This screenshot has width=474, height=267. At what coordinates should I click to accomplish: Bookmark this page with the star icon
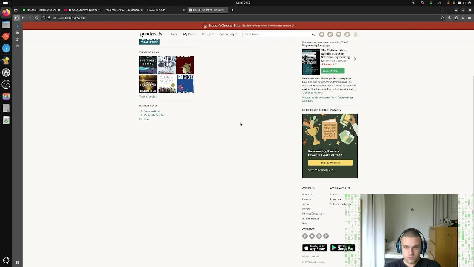point(442,18)
